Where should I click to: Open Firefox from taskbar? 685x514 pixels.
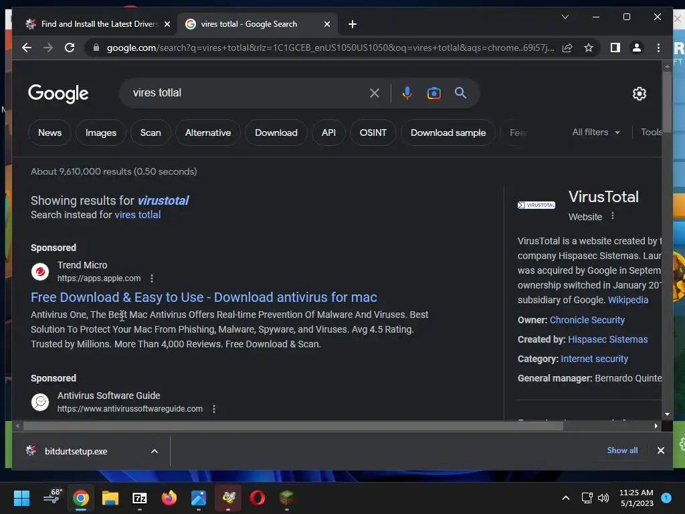pos(169,498)
